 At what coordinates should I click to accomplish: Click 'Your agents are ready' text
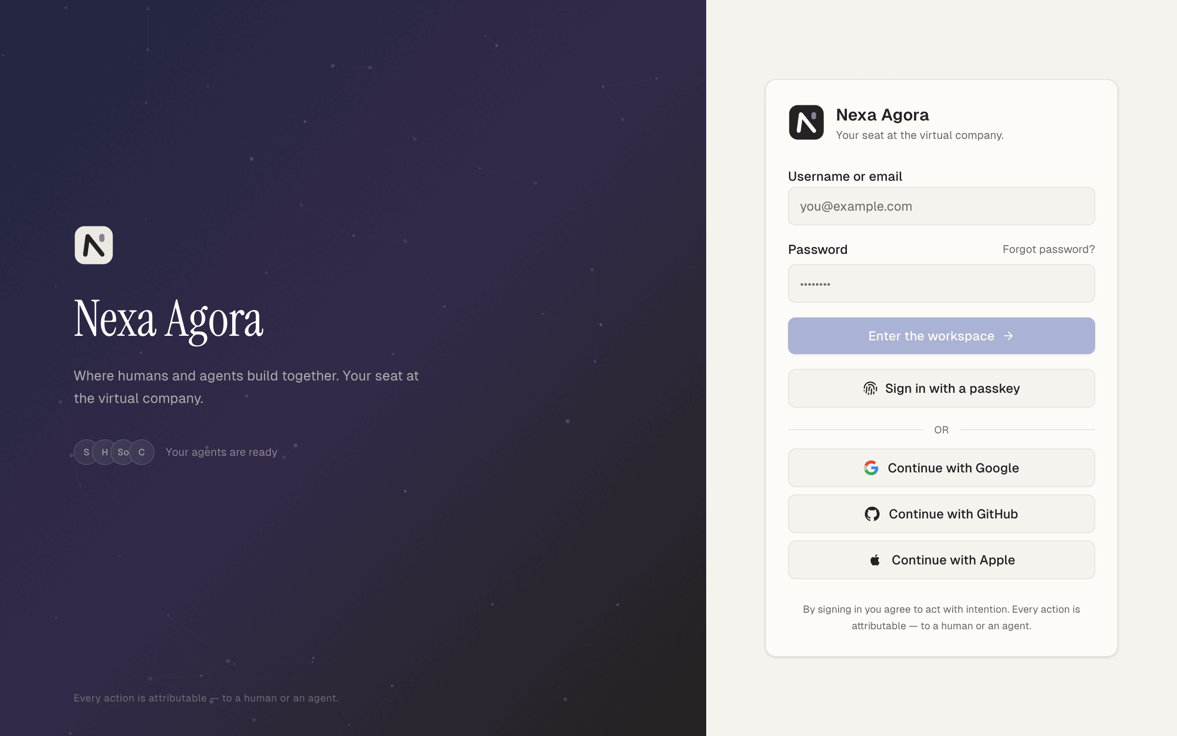click(x=221, y=452)
